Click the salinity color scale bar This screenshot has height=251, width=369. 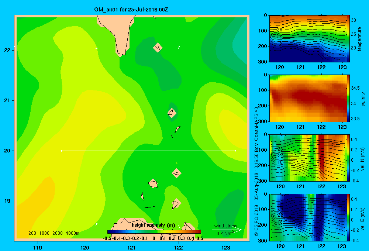point(348,98)
